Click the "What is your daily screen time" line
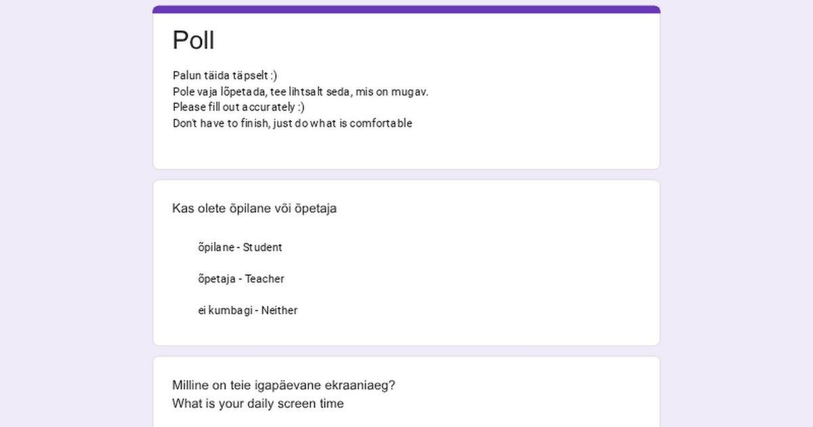The width and height of the screenshot is (813, 427). pyautogui.click(x=257, y=403)
